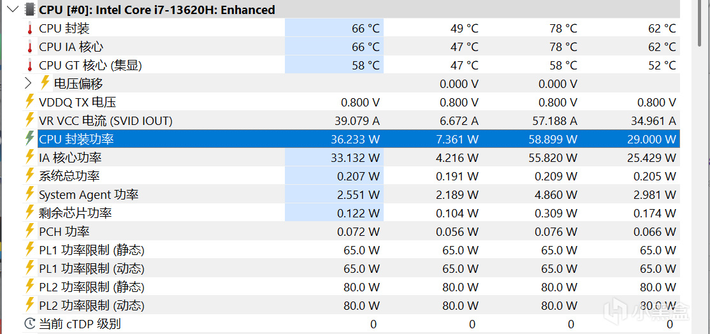This screenshot has height=334, width=710.
Task: Click the System Agent maximum 4.860 W
Action: pyautogui.click(x=556, y=194)
